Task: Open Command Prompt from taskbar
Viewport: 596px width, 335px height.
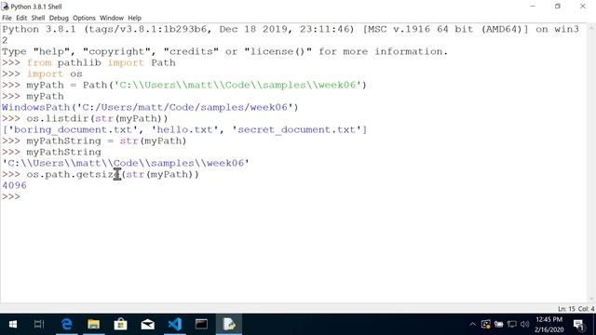Action: pyautogui.click(x=201, y=325)
